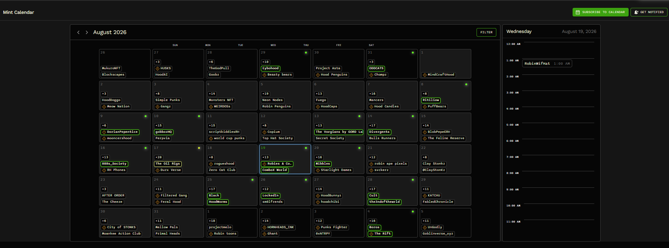Click the bell icon in Get Notified

point(636,12)
